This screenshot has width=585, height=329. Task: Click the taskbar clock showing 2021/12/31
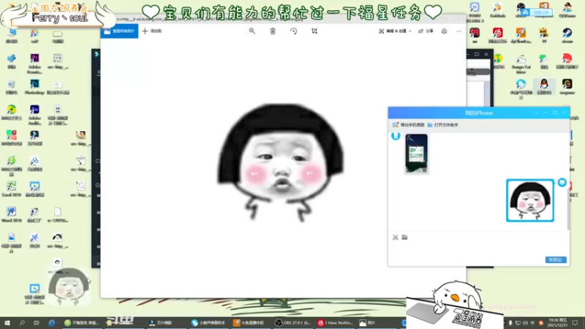(557, 322)
